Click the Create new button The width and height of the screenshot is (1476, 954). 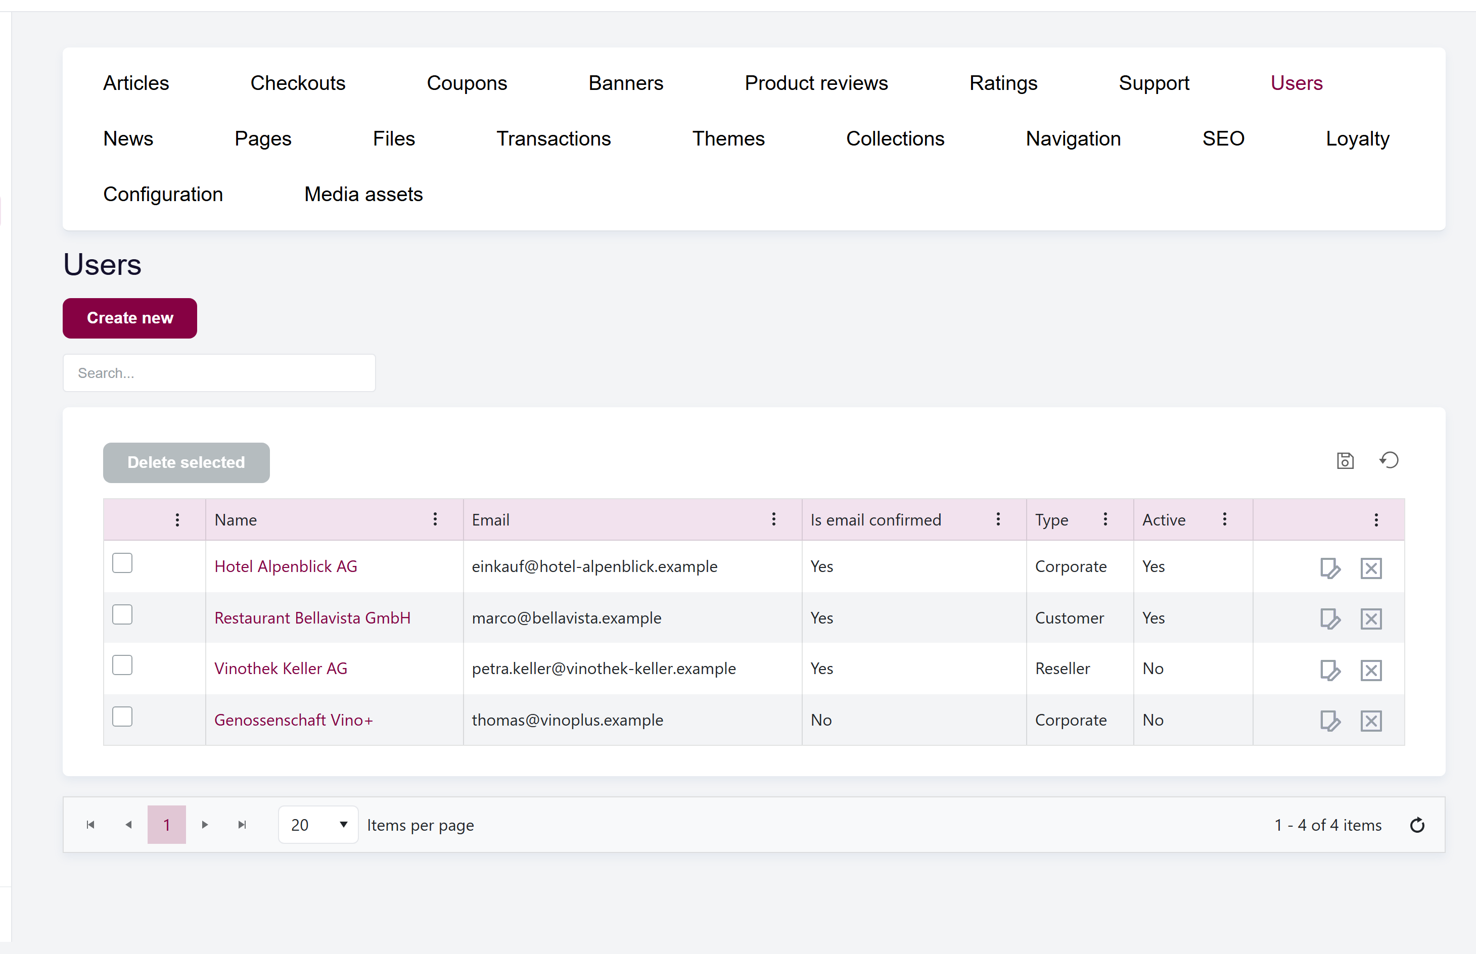click(129, 318)
